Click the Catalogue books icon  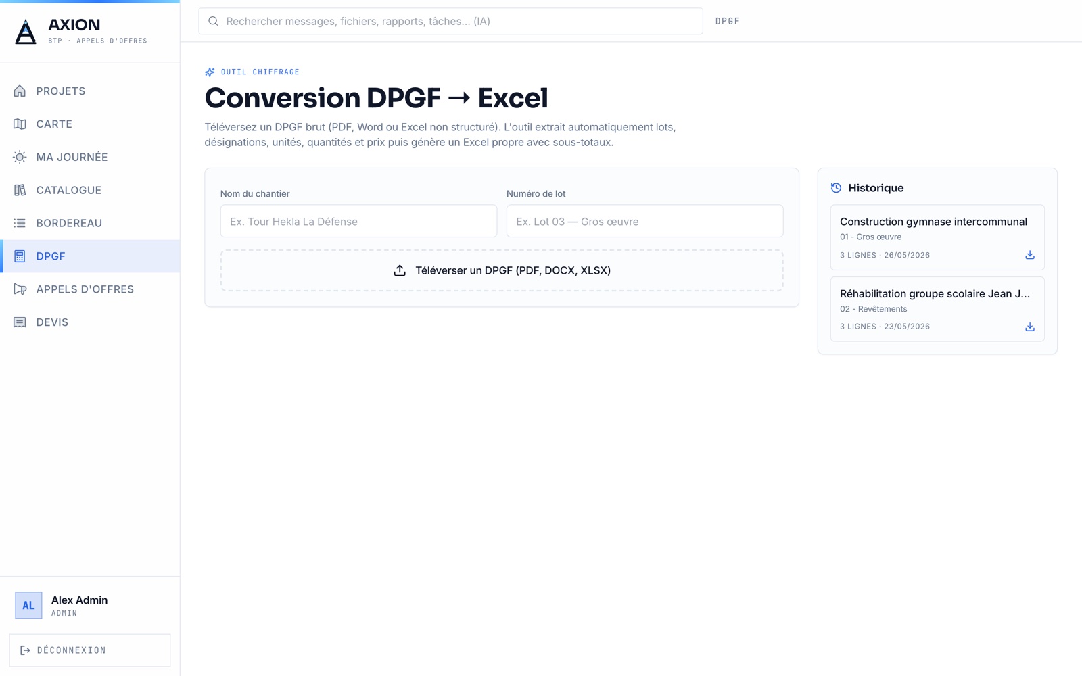[20, 191]
